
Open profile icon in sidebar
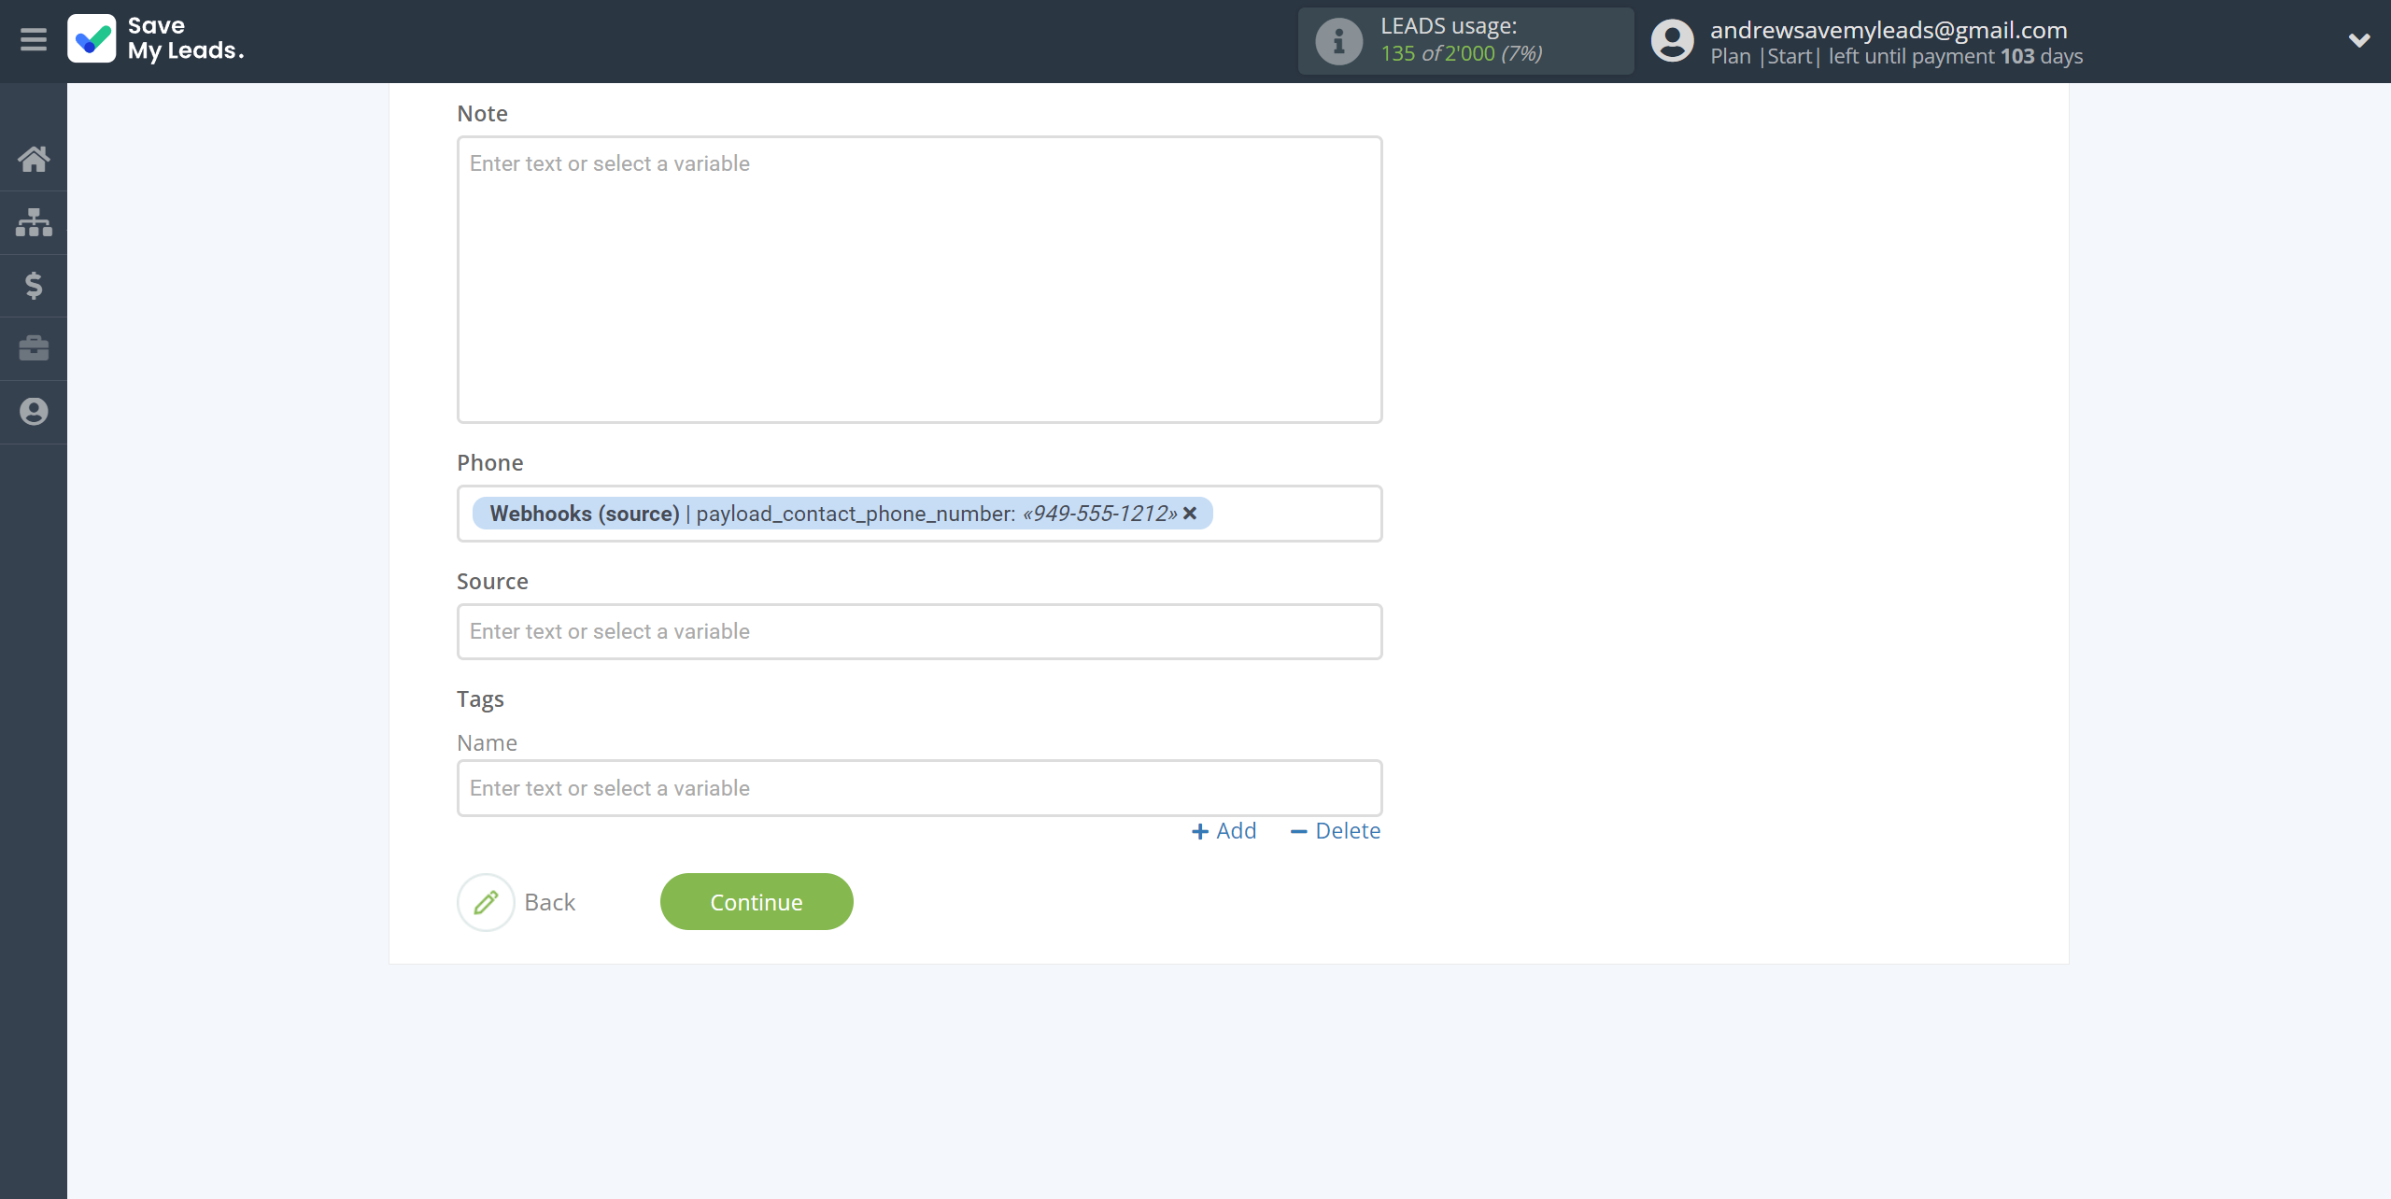coord(34,412)
